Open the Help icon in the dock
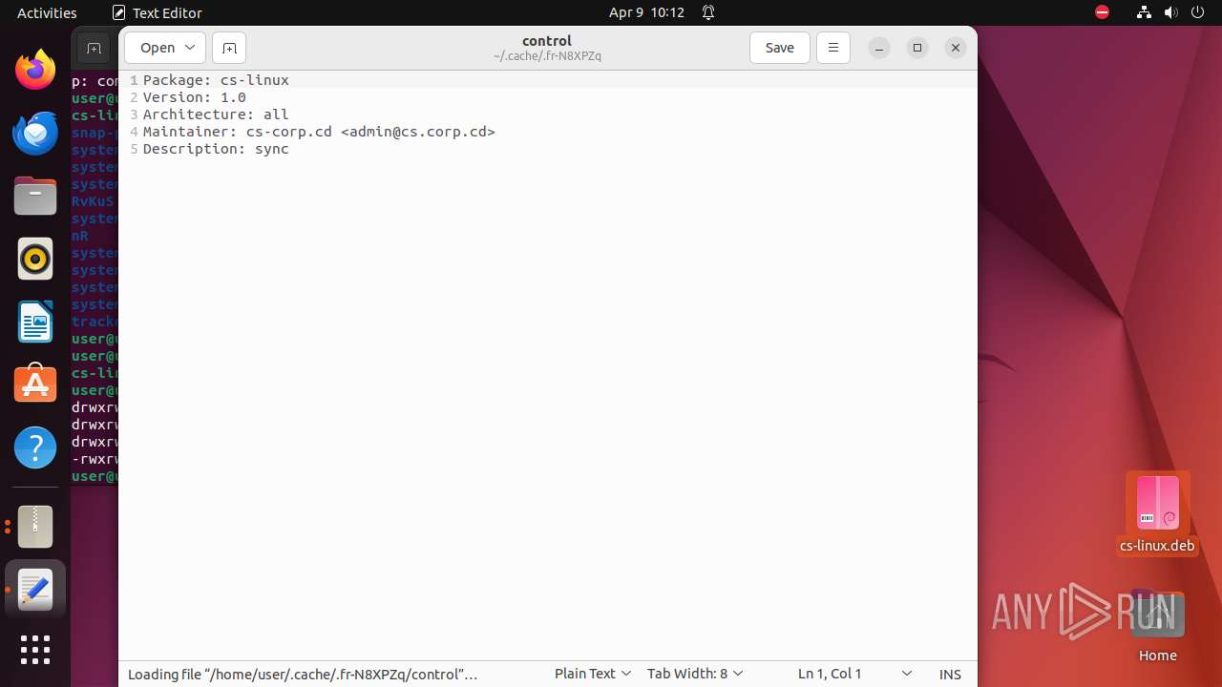Image resolution: width=1222 pixels, height=687 pixels. click(x=35, y=448)
